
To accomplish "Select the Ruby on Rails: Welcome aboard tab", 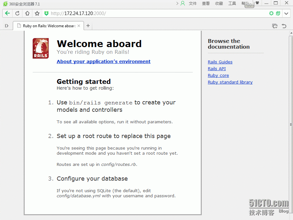I will tap(49, 26).
